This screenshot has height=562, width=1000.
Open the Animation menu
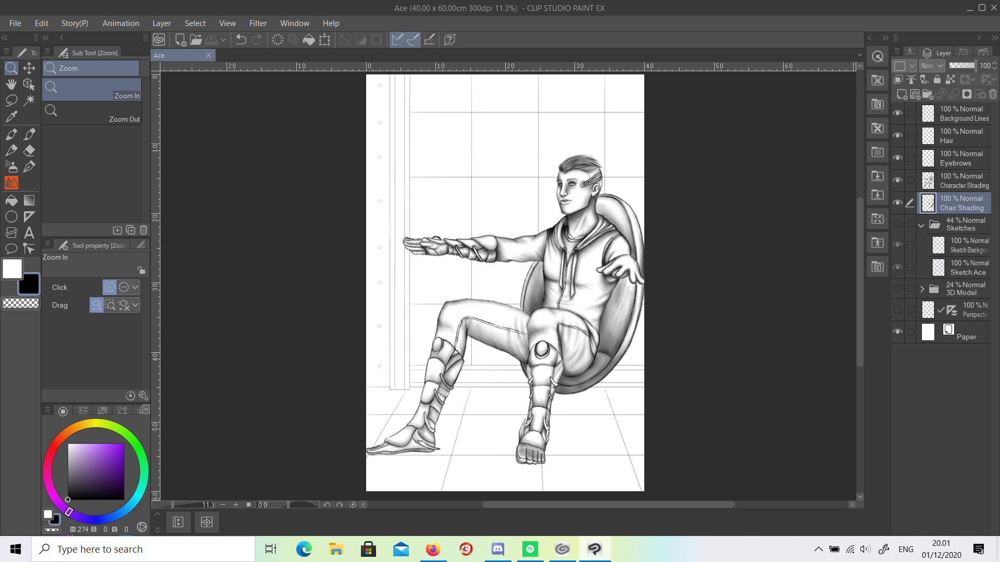(x=121, y=23)
